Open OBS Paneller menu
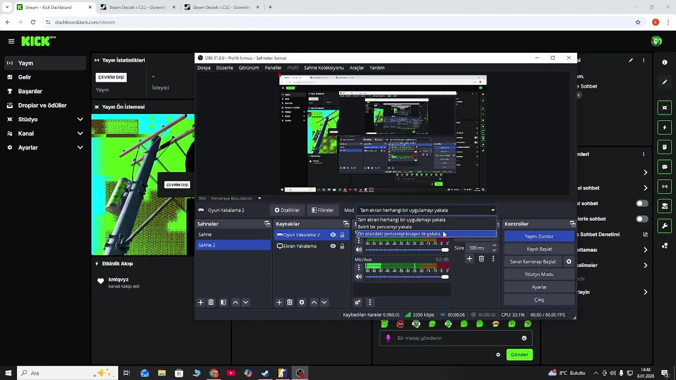 tap(273, 68)
